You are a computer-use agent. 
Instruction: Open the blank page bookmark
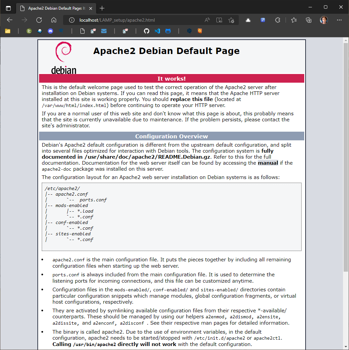point(82,31)
